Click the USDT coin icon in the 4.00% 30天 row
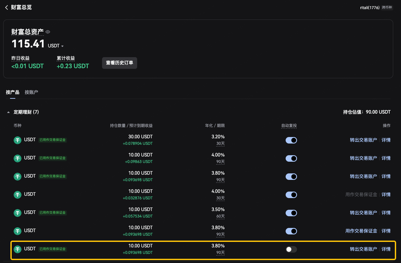 pos(17,195)
